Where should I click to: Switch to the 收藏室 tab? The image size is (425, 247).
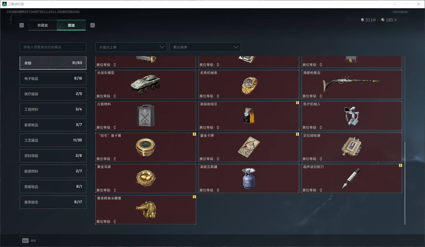(43, 25)
